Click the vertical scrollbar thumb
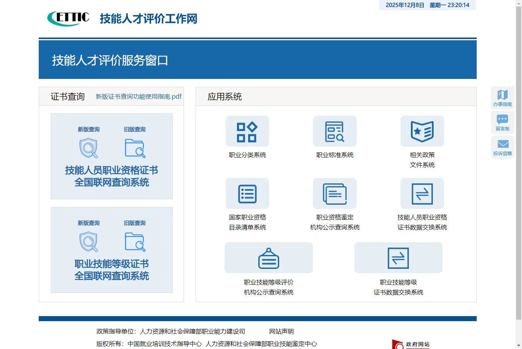 click(x=519, y=163)
